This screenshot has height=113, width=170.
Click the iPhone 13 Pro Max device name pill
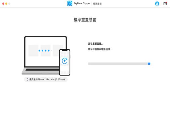point(46,79)
